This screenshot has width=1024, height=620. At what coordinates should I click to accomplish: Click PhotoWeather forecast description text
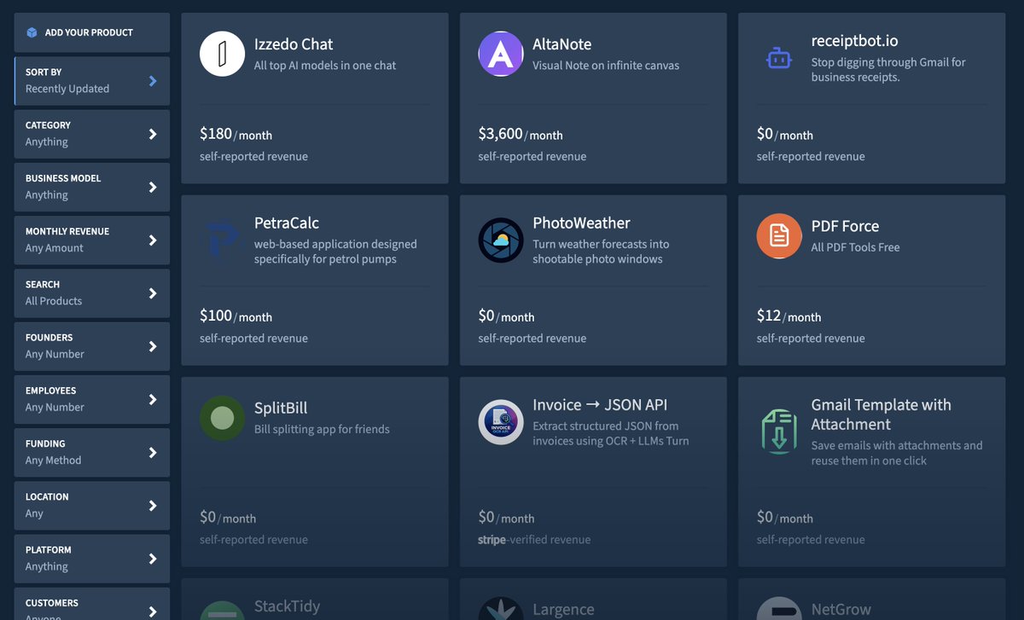click(601, 252)
